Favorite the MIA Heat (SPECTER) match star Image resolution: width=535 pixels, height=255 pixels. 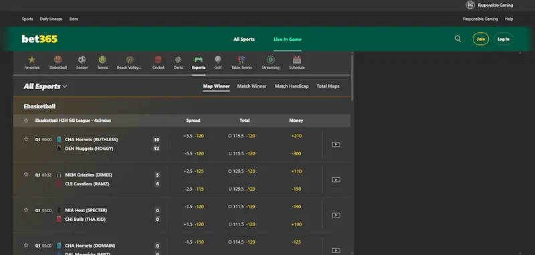point(26,210)
